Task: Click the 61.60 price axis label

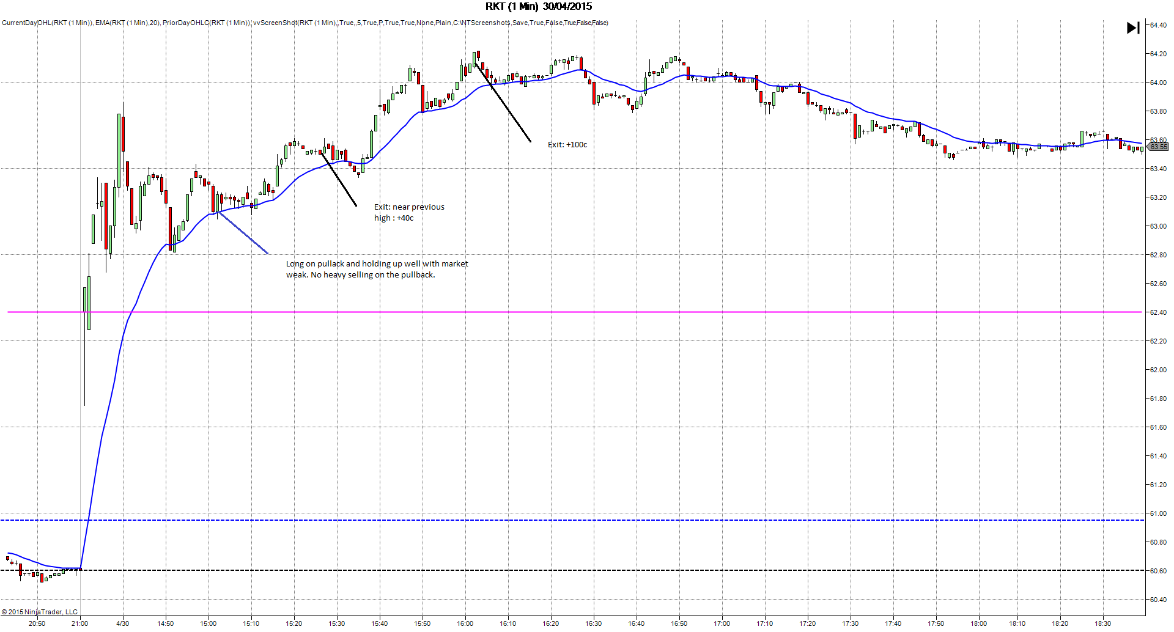Action: [1158, 427]
